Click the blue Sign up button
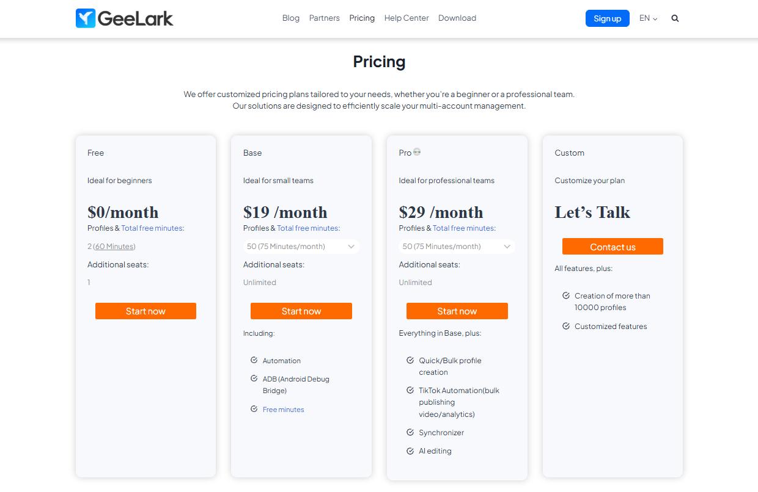Viewport: 758px width, 492px height. coord(607,18)
